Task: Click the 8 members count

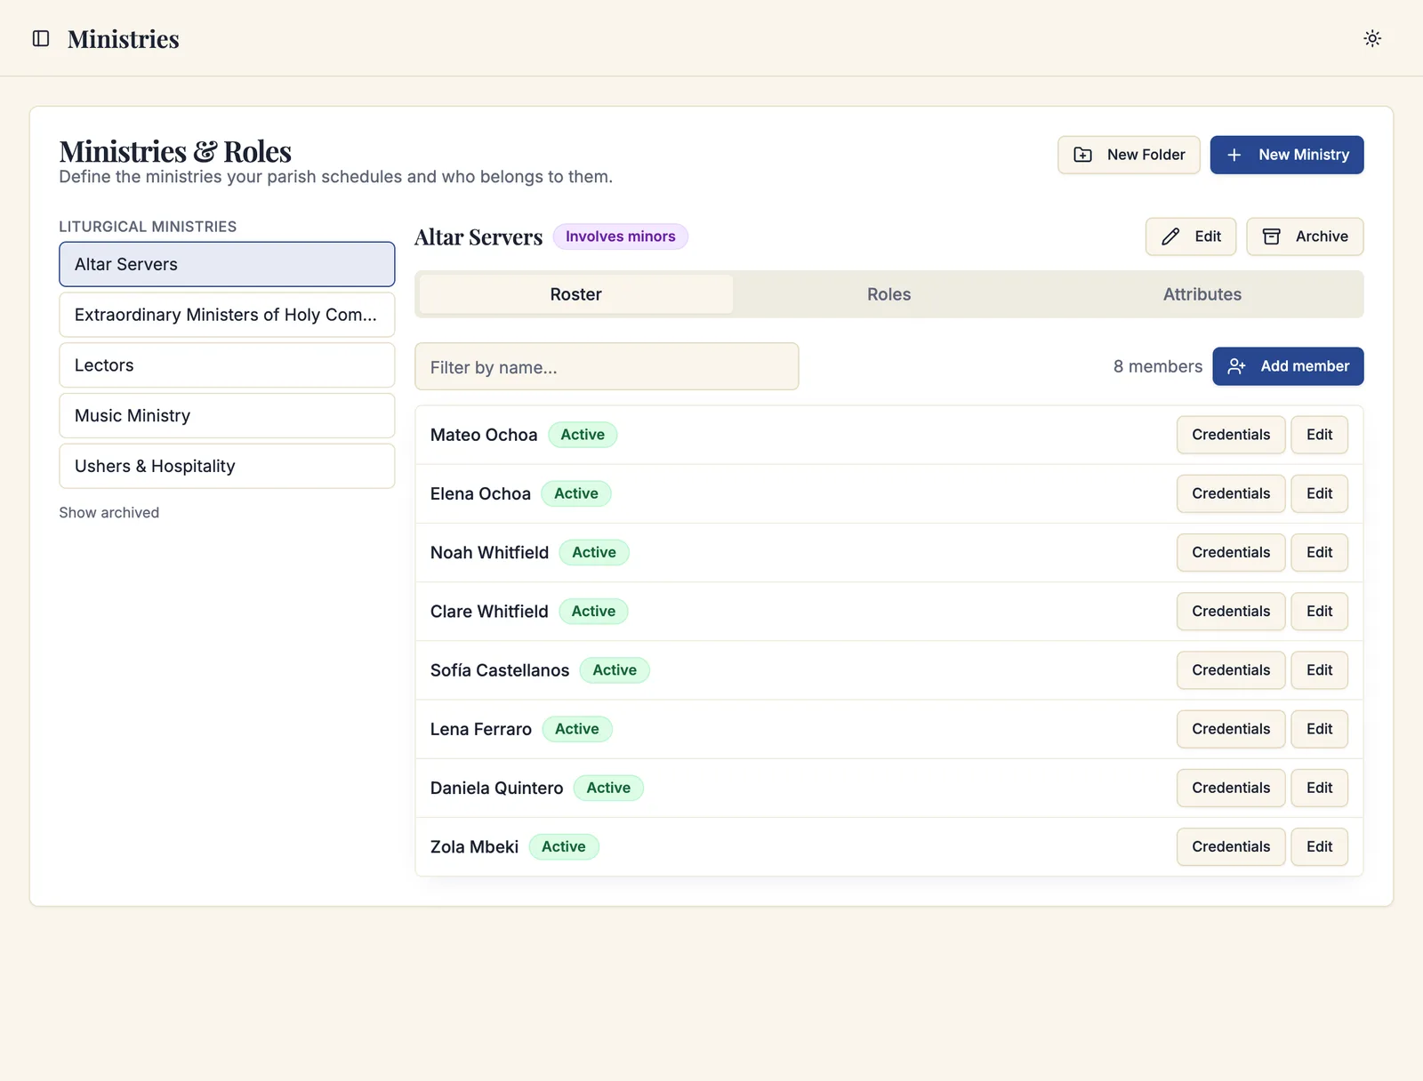Action: tap(1158, 366)
